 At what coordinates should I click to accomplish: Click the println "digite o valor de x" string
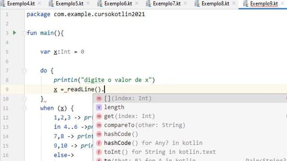(x=116, y=80)
